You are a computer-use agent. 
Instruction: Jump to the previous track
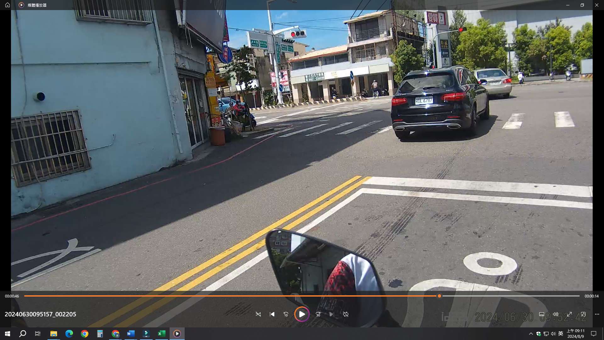(272, 314)
